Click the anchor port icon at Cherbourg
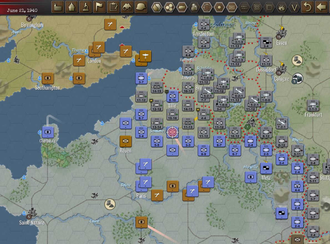330x244 pixels. pyautogui.click(x=39, y=132)
